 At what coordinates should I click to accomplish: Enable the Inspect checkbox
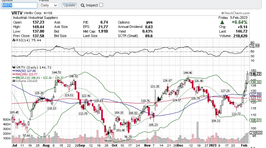pyautogui.click(x=101, y=5)
